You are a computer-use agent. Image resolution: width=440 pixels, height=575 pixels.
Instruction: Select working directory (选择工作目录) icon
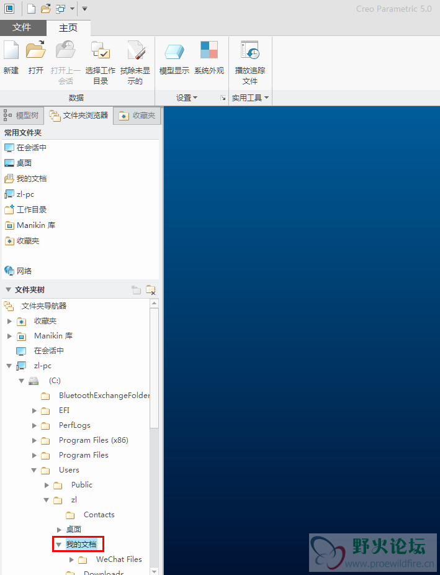tap(101, 50)
